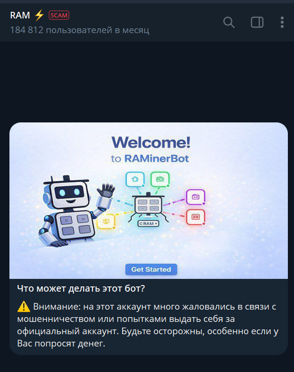Click the yellow warning triangle icon
The height and width of the screenshot is (372, 294).
point(24,306)
